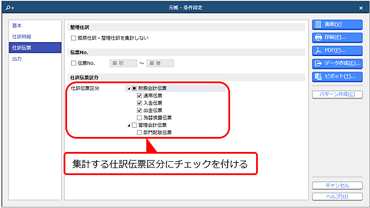Open help with ヘルプ(H) button

pyautogui.click(x=337, y=196)
